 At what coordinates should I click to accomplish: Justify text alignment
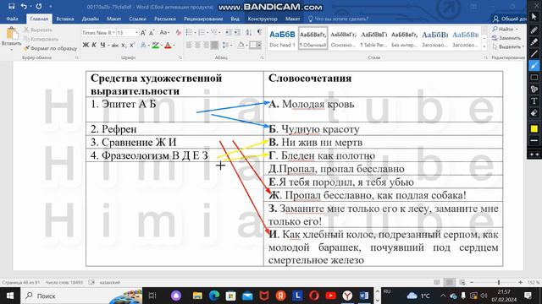click(x=214, y=45)
